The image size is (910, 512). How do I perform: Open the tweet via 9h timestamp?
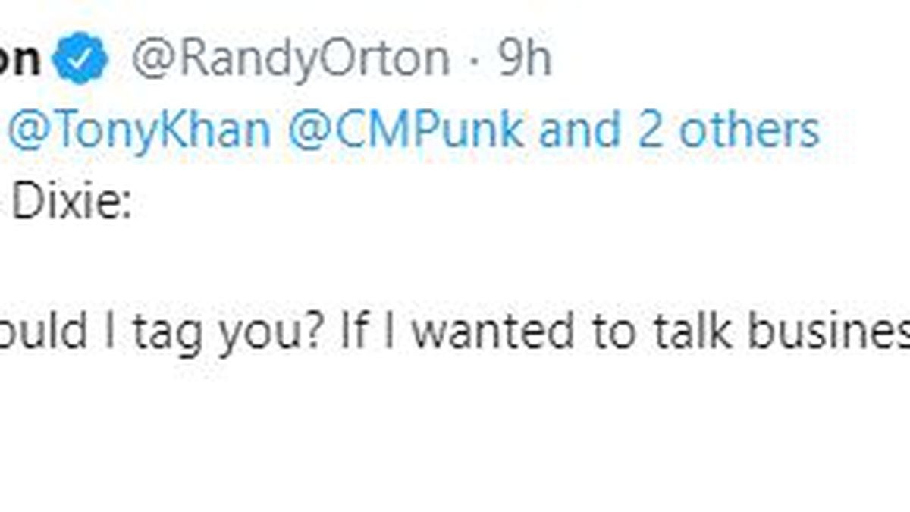click(x=524, y=58)
